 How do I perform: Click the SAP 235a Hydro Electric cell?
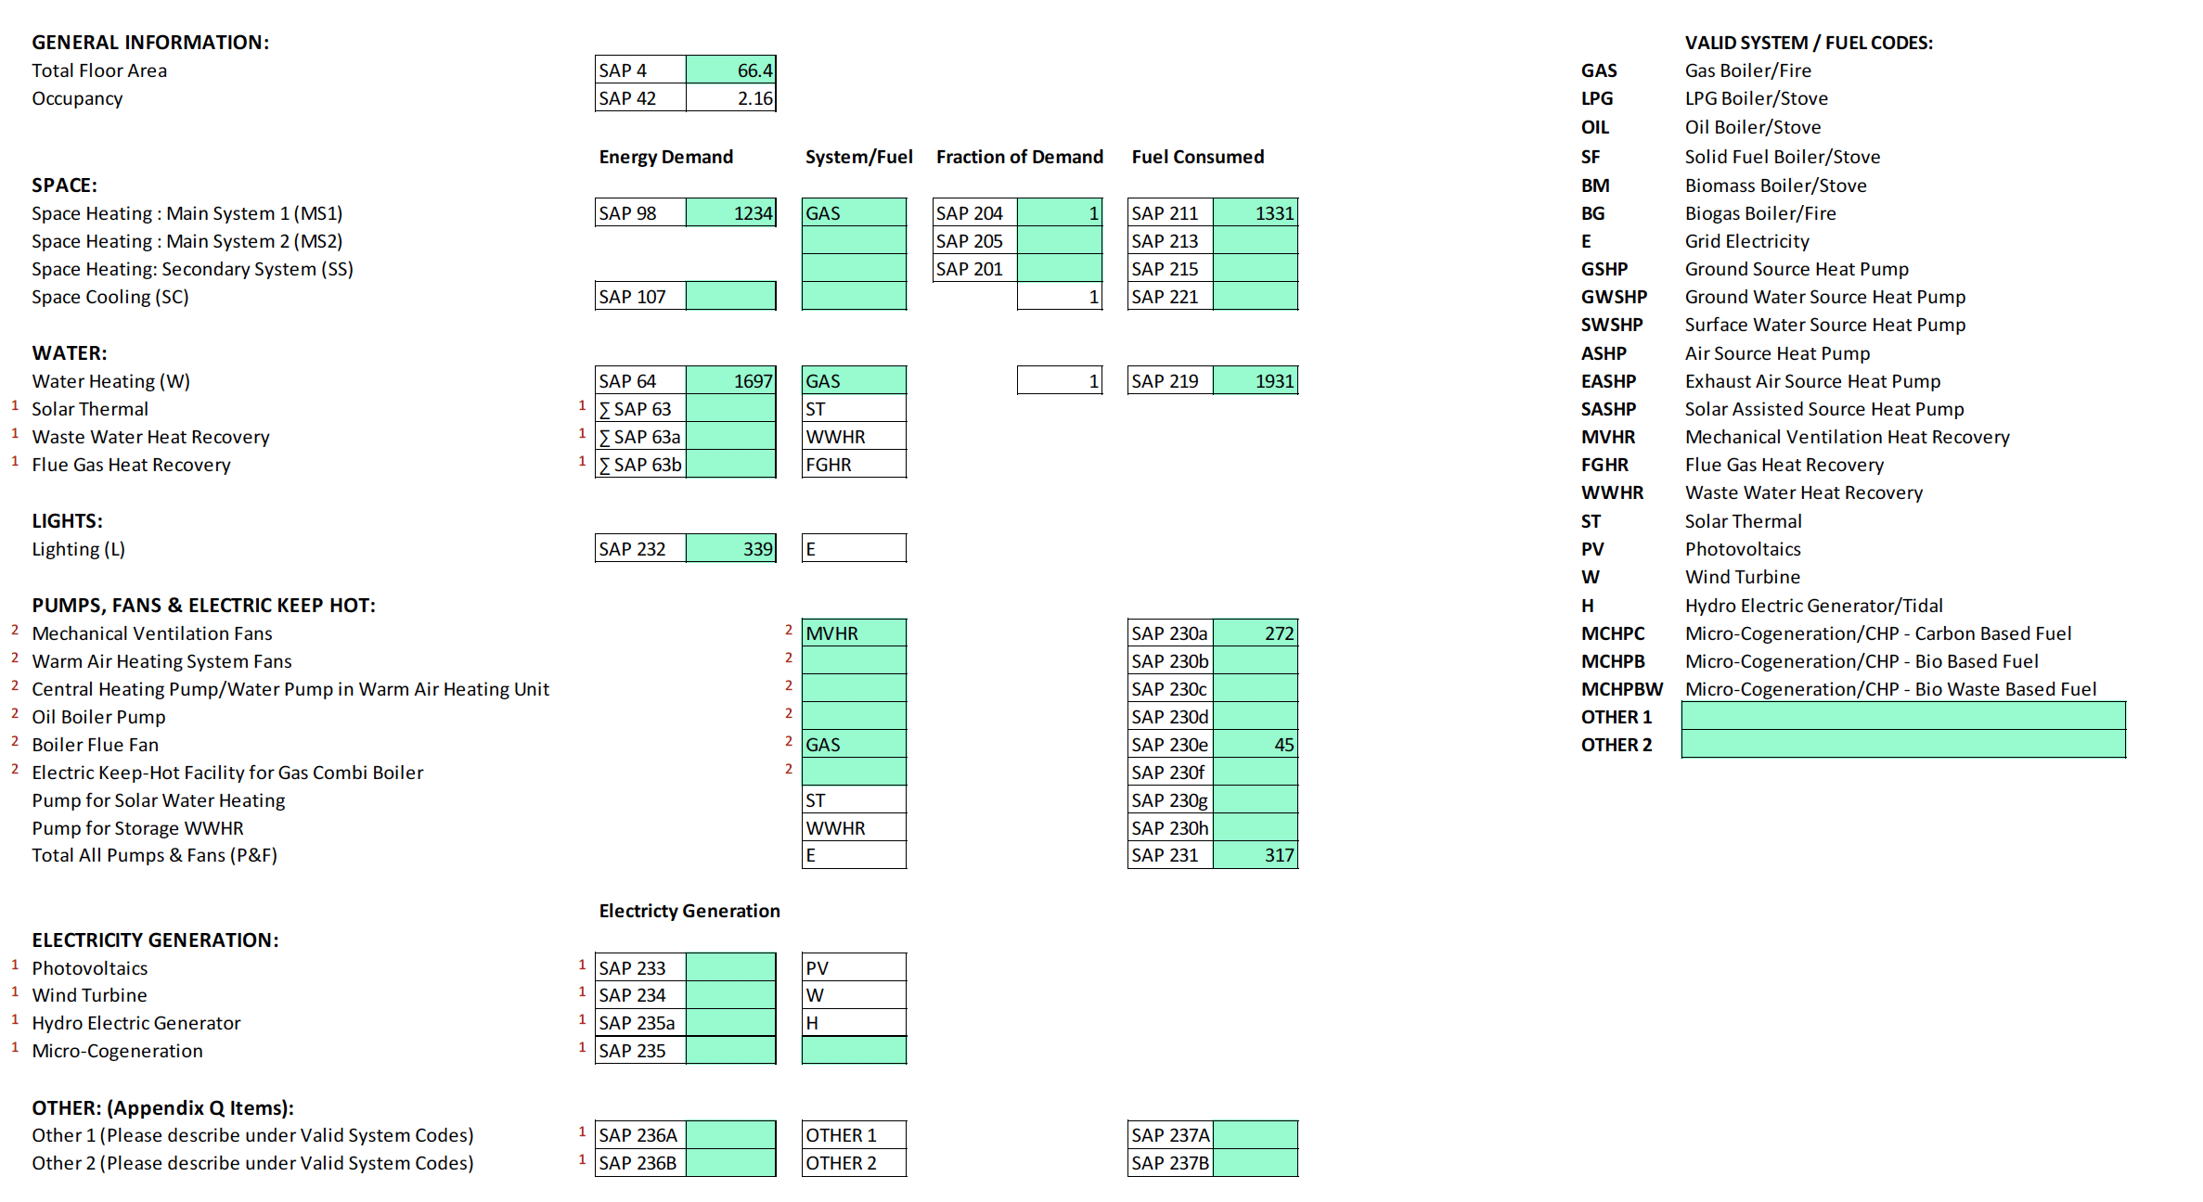730,1023
